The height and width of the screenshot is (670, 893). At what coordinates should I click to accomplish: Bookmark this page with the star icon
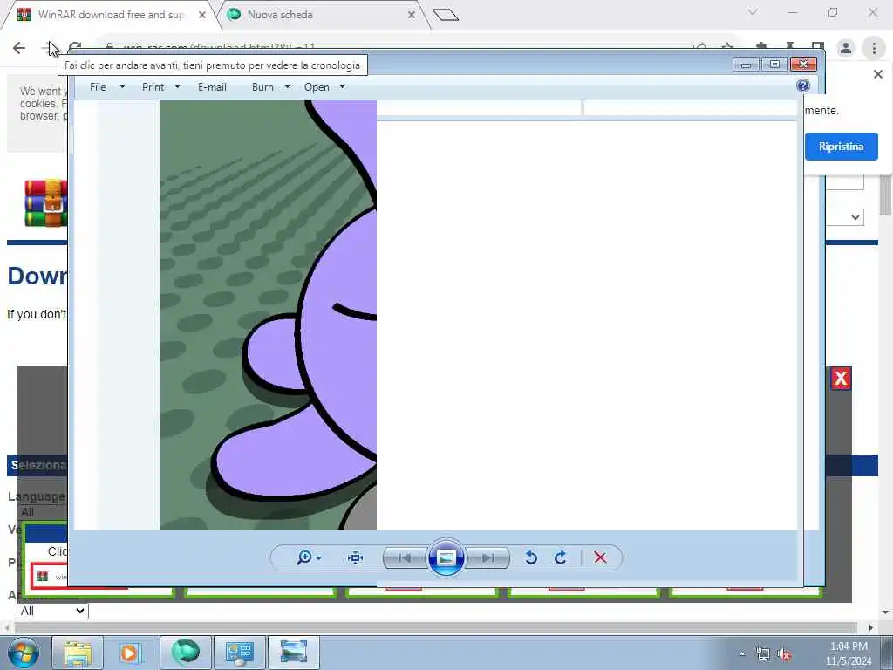click(x=727, y=47)
